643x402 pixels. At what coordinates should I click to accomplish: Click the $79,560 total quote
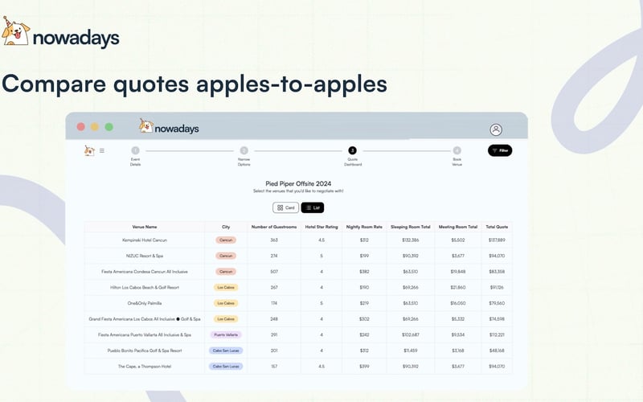click(x=497, y=303)
